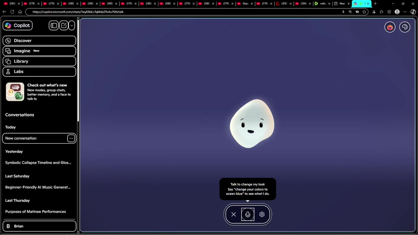This screenshot has width=418, height=235.
Task: Start a new chat with compose icon
Action: (x=64, y=25)
